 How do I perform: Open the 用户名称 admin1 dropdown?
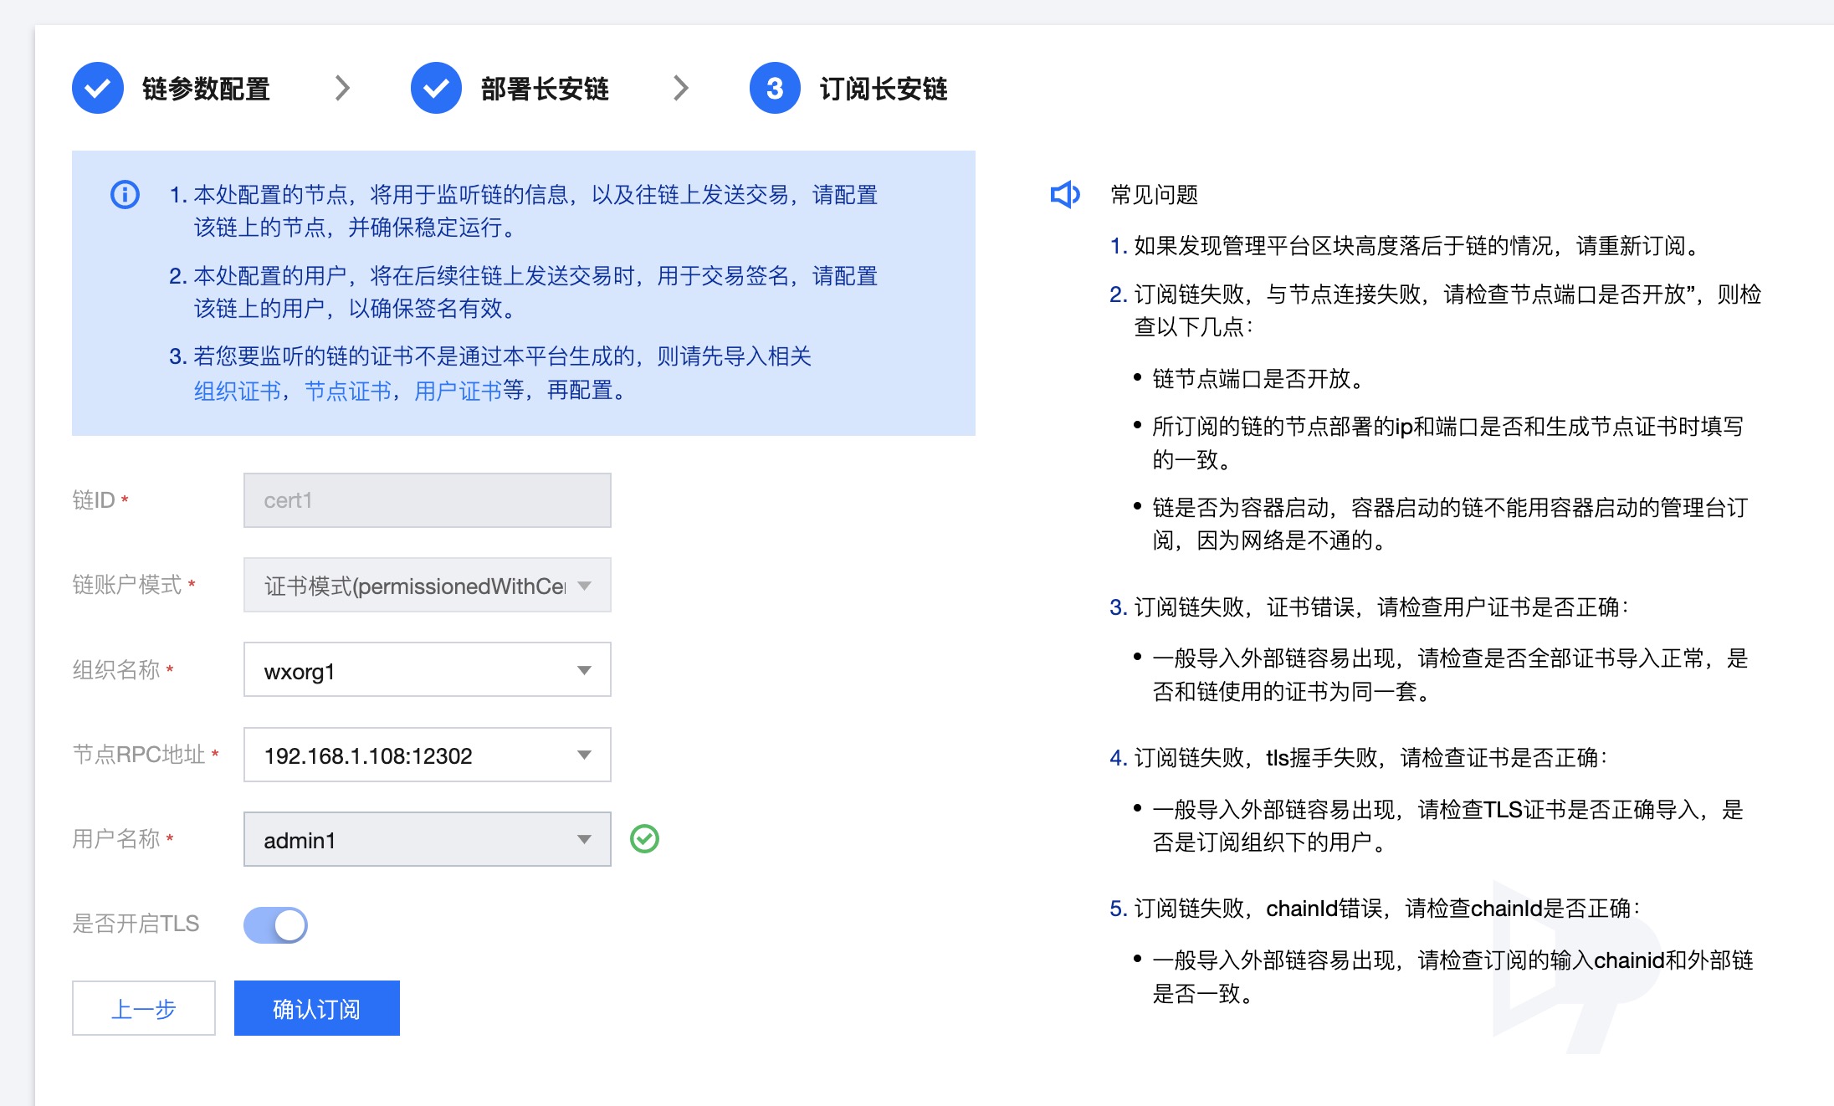tap(427, 840)
